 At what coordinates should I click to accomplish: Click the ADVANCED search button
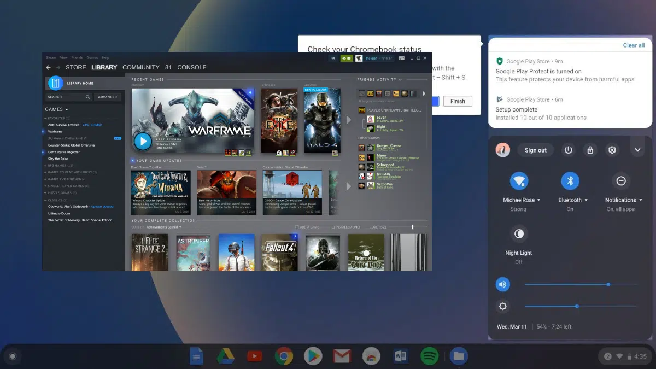tap(108, 97)
